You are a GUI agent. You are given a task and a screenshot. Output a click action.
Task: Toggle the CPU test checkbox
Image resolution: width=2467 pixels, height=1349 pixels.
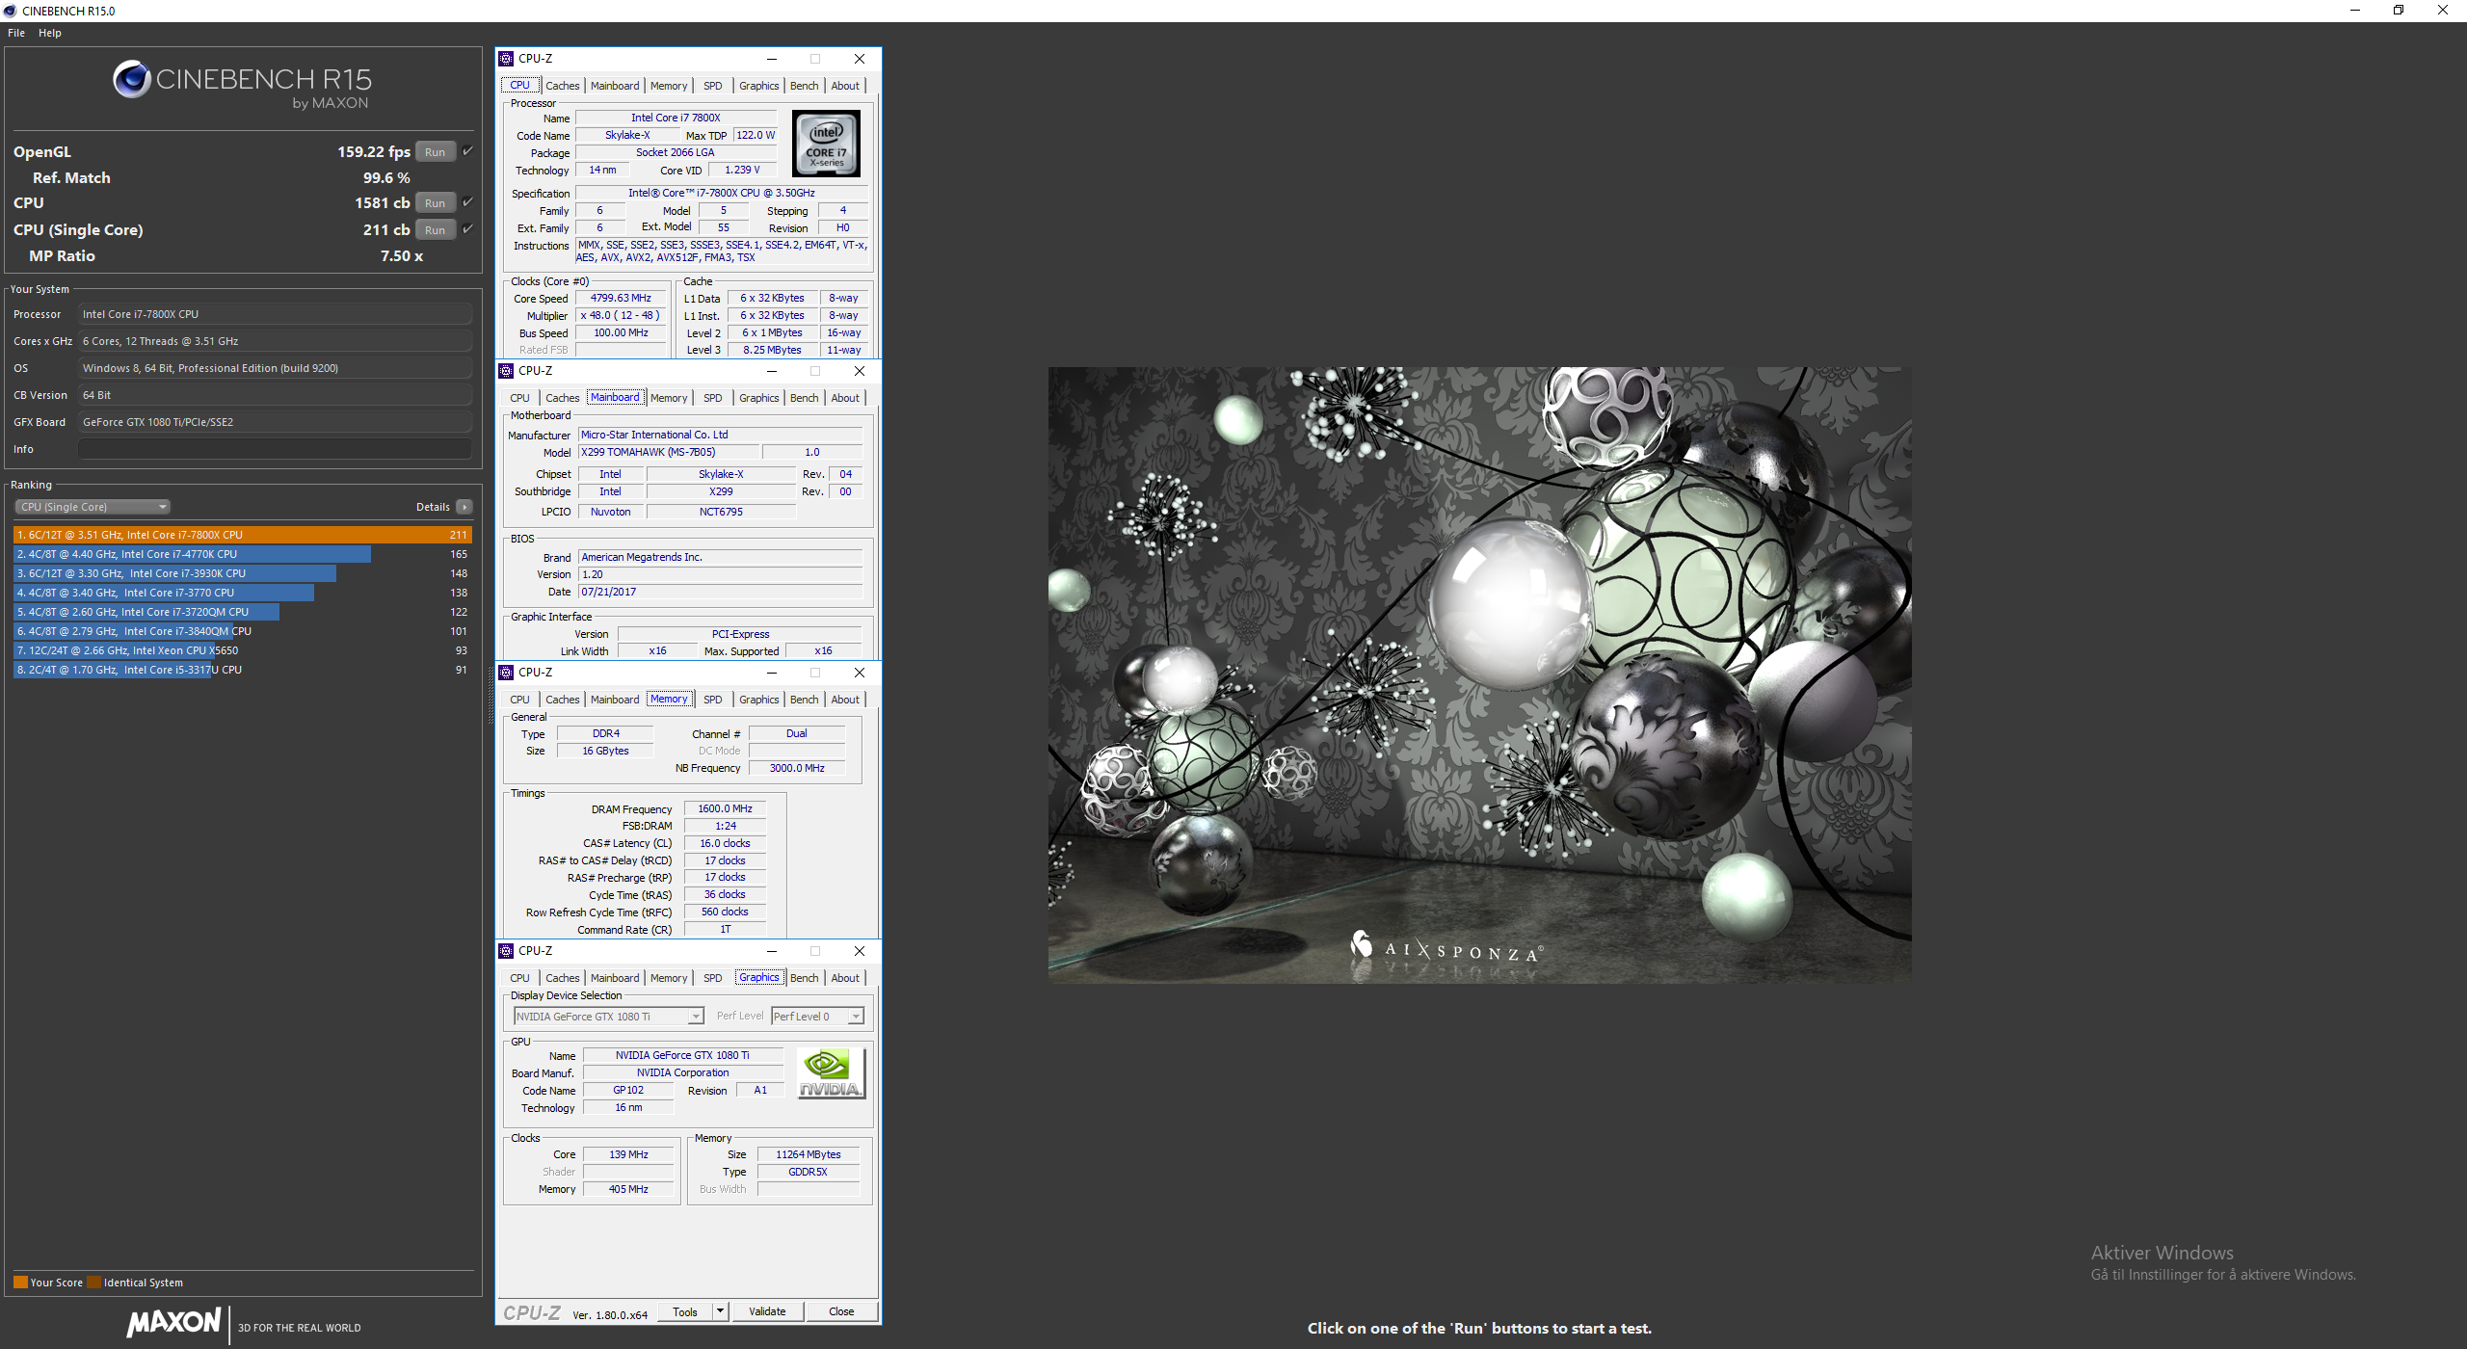[x=467, y=202]
